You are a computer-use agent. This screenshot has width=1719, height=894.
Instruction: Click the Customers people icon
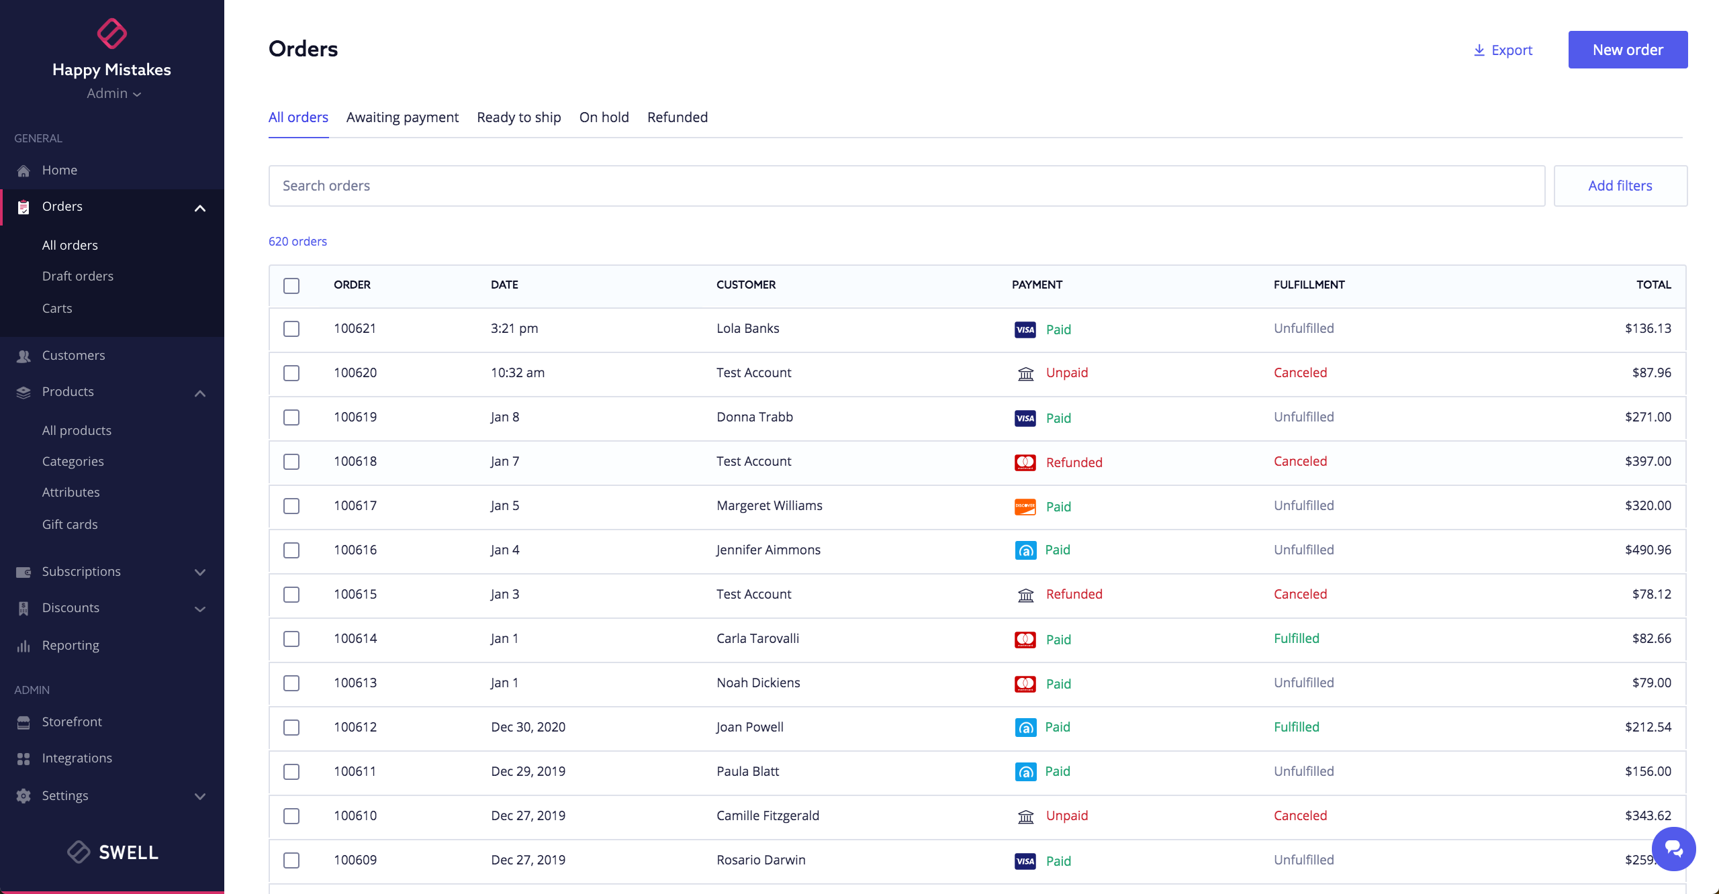point(24,356)
